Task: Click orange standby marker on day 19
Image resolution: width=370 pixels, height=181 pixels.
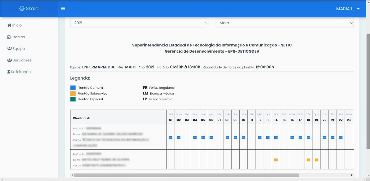Action: tap(316, 160)
